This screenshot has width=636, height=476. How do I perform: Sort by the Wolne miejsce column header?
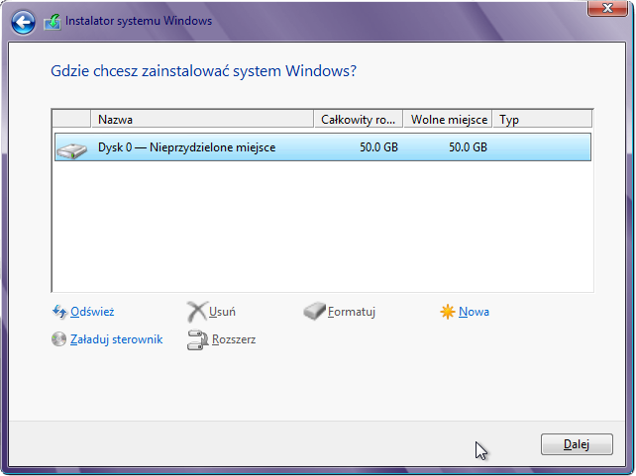point(448,119)
